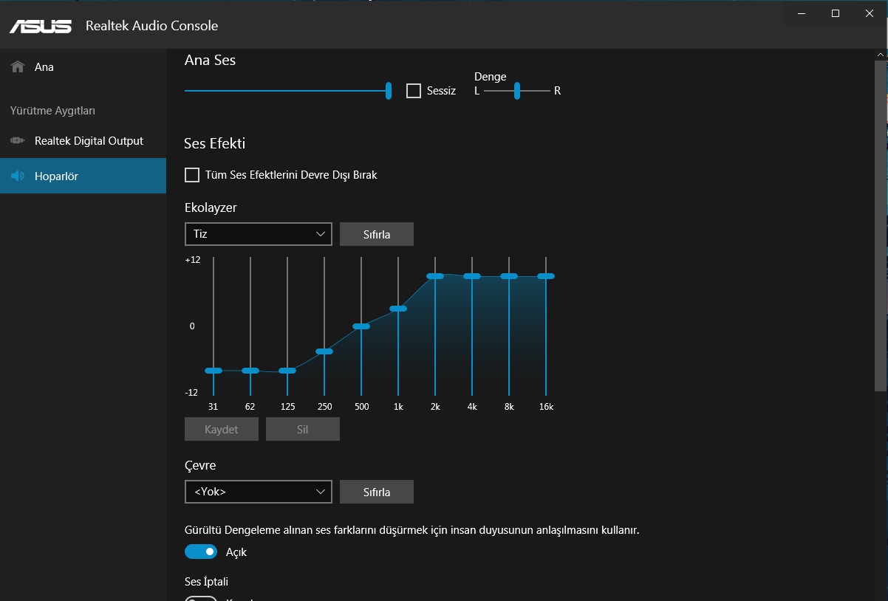The image size is (888, 601).
Task: Click the Ana Ses volume slider handle
Action: (x=389, y=91)
